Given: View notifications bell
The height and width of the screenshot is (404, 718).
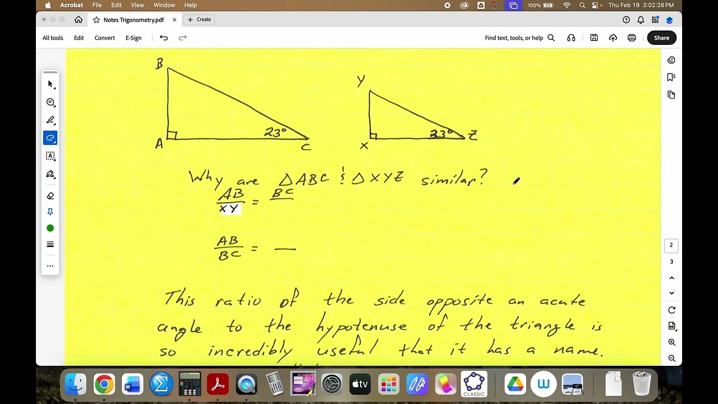Looking at the screenshot, I should 641,20.
